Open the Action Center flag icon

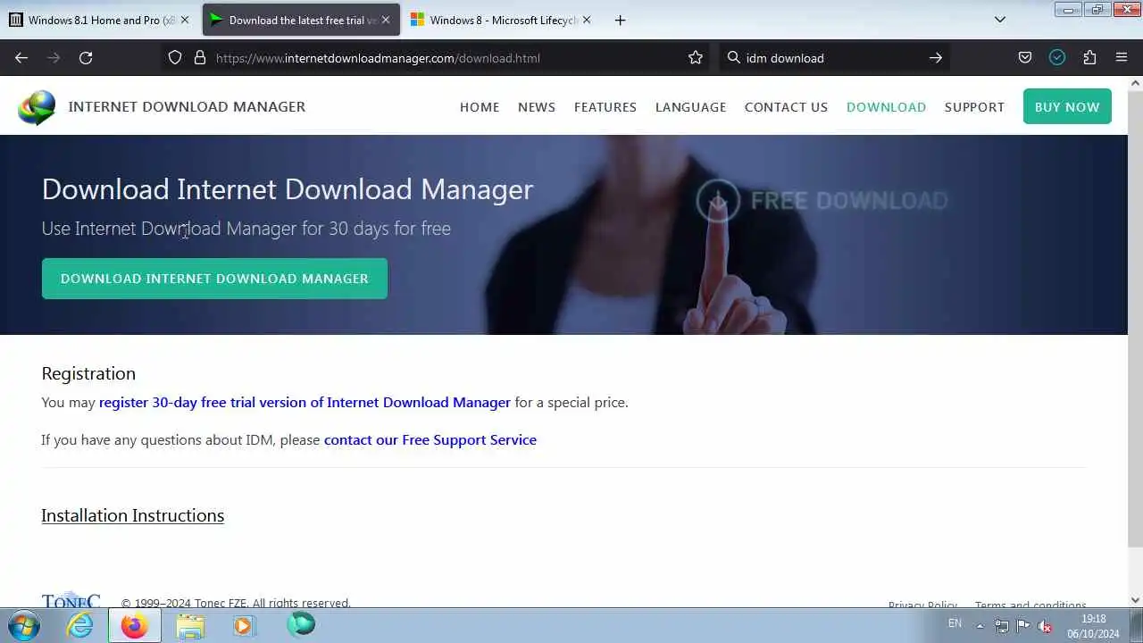coord(1023,626)
